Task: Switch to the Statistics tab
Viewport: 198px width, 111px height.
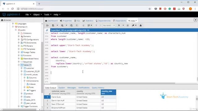Action: pyautogui.click(x=88, y=21)
